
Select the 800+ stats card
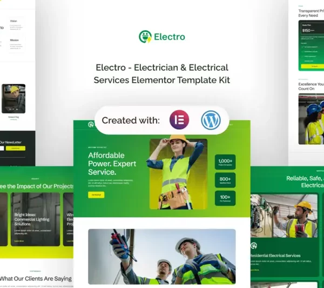click(x=225, y=180)
